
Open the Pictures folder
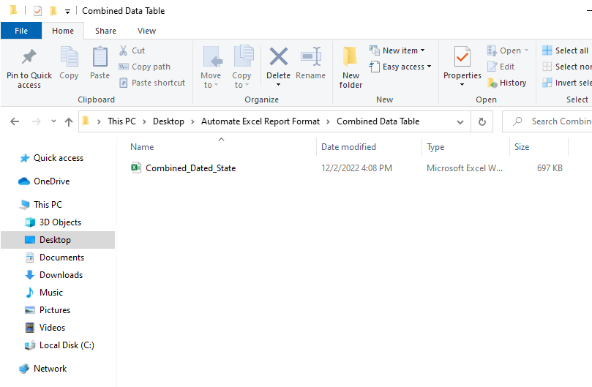[x=48, y=310]
